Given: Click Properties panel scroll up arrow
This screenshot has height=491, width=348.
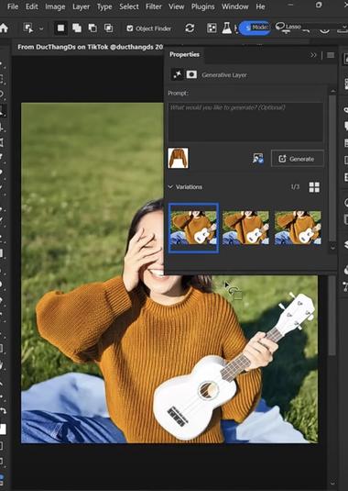Looking at the screenshot, I should click(x=332, y=91).
